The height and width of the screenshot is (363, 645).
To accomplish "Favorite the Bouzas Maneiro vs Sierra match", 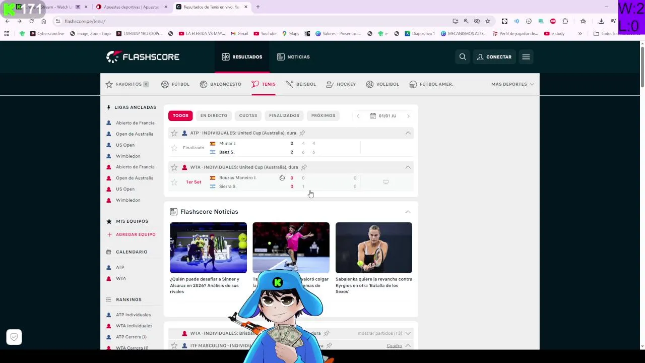I will point(174,182).
